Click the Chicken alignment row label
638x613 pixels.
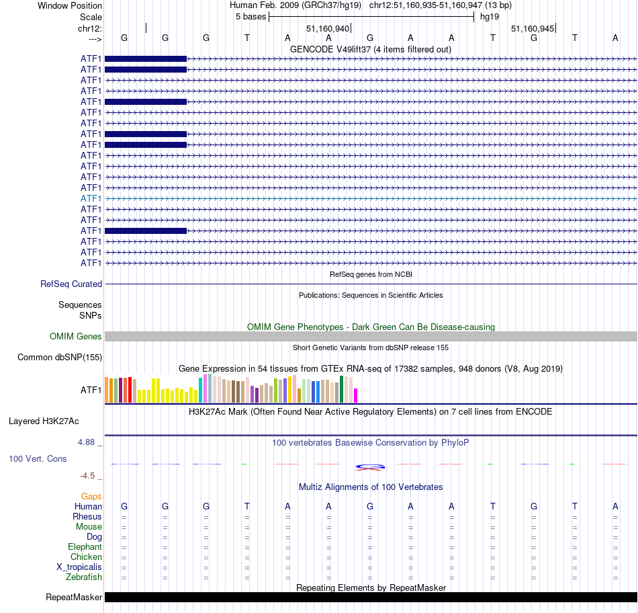click(x=86, y=557)
